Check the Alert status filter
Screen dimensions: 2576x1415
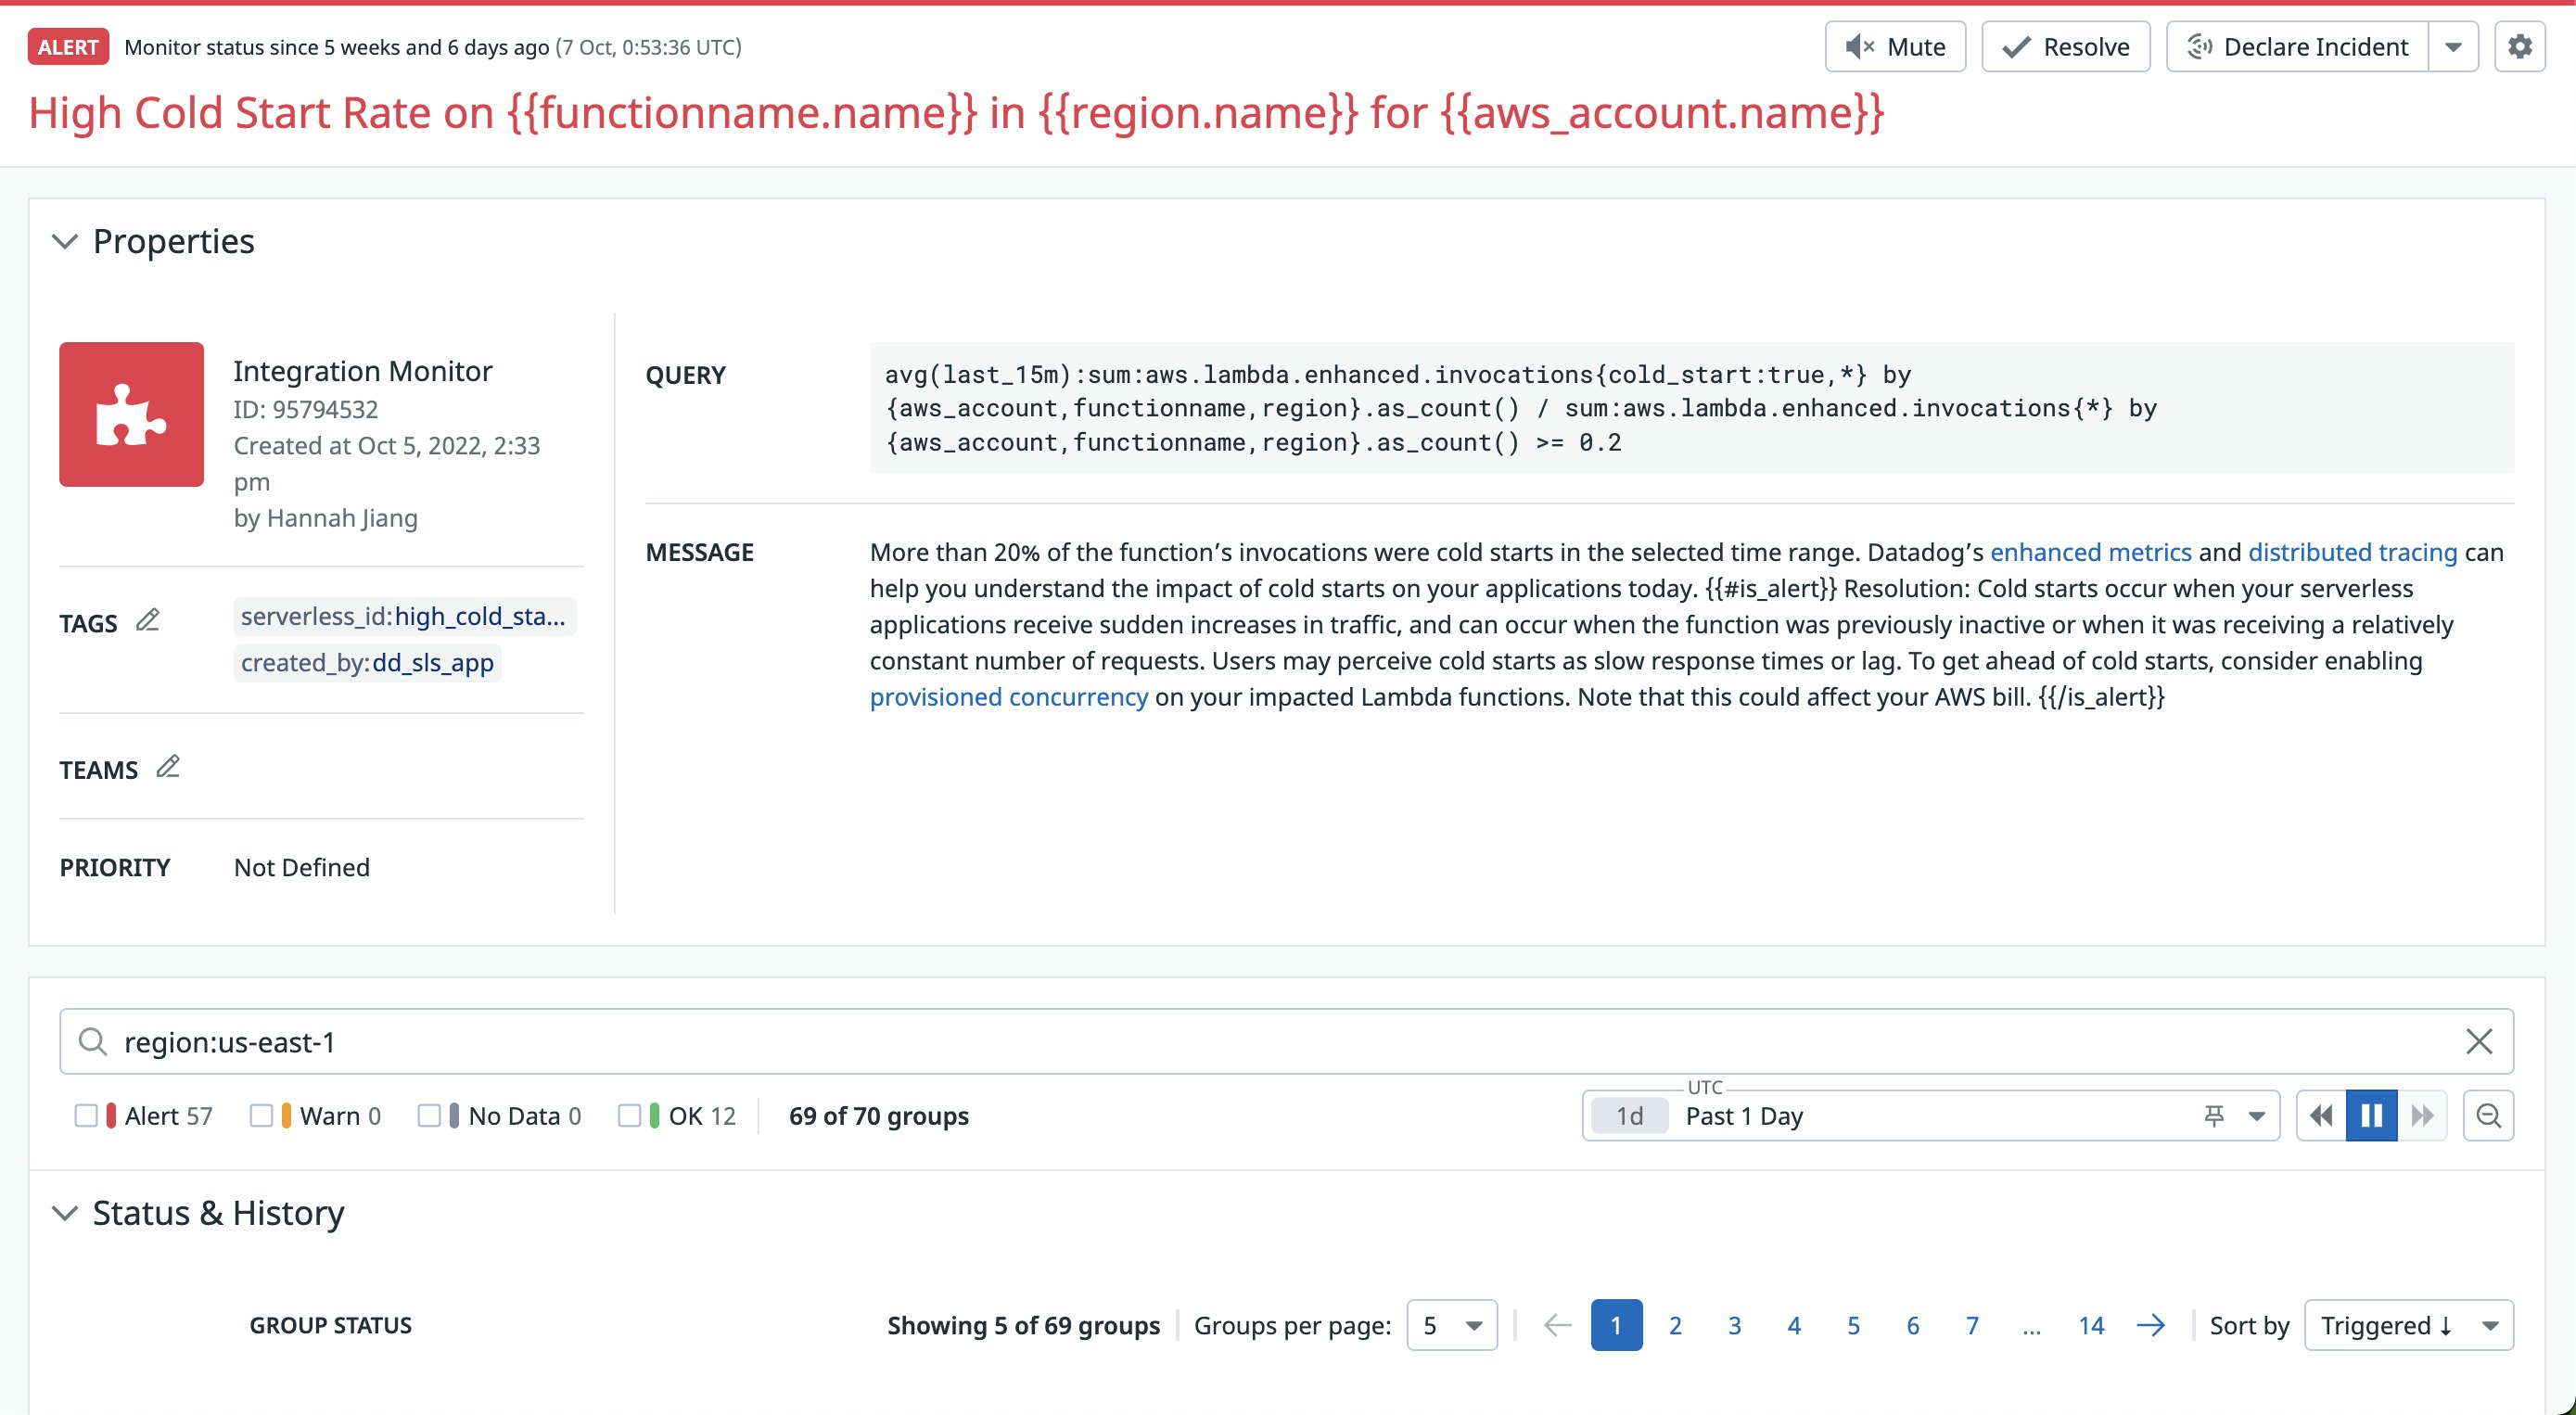[x=86, y=1115]
